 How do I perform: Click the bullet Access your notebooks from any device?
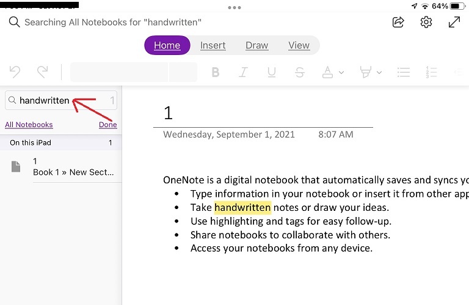282,248
